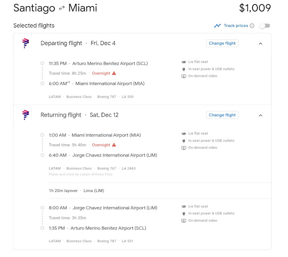
Task: Select the Departing flight Fri, Dec 4 header
Action: (78, 43)
